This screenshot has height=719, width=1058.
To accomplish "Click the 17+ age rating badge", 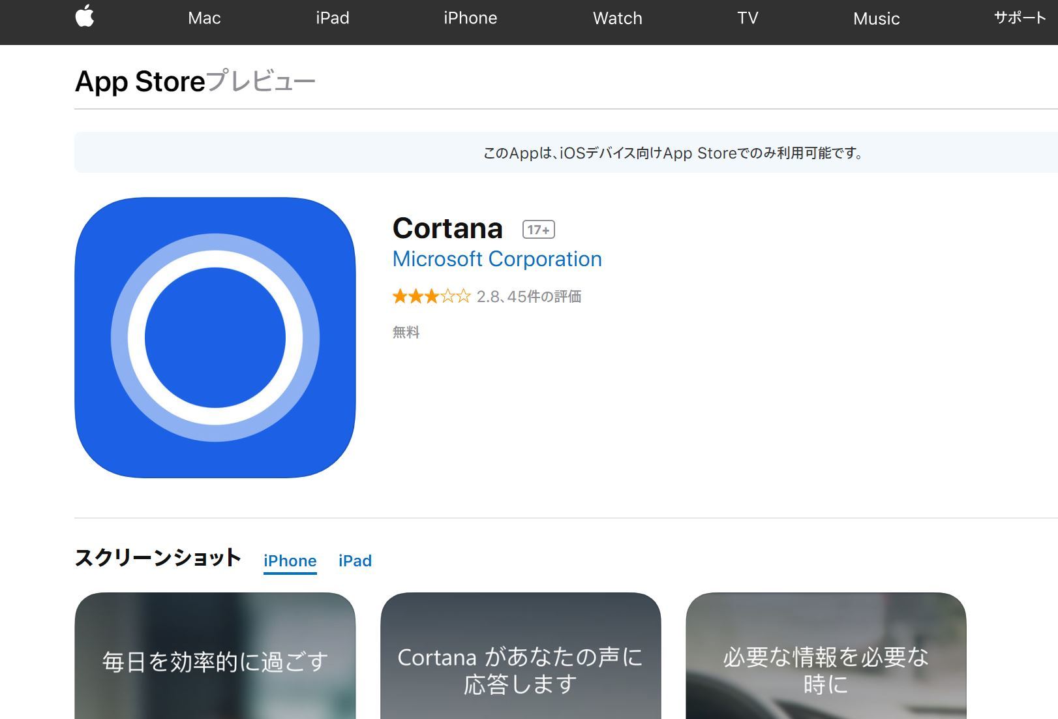I will tap(538, 230).
